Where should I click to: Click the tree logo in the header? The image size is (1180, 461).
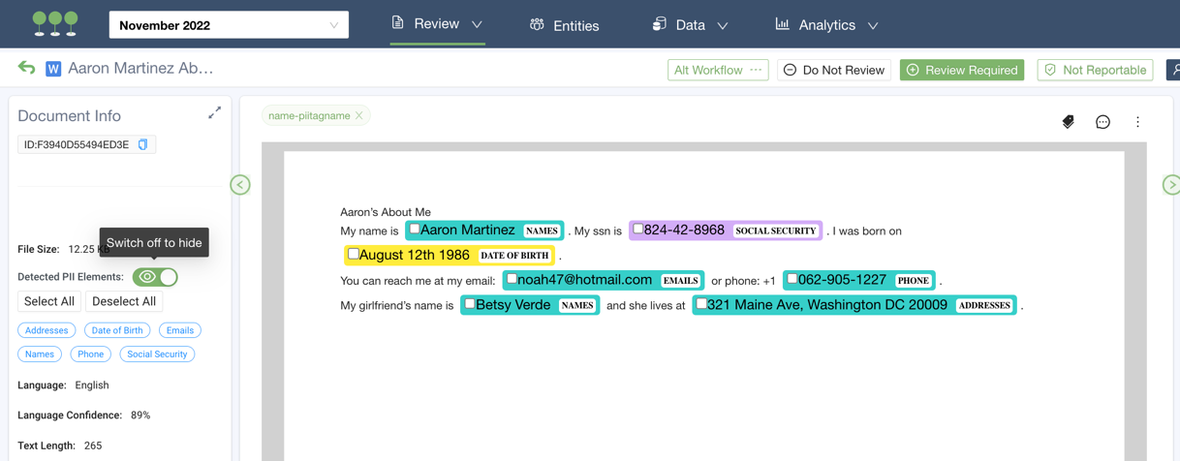click(54, 24)
